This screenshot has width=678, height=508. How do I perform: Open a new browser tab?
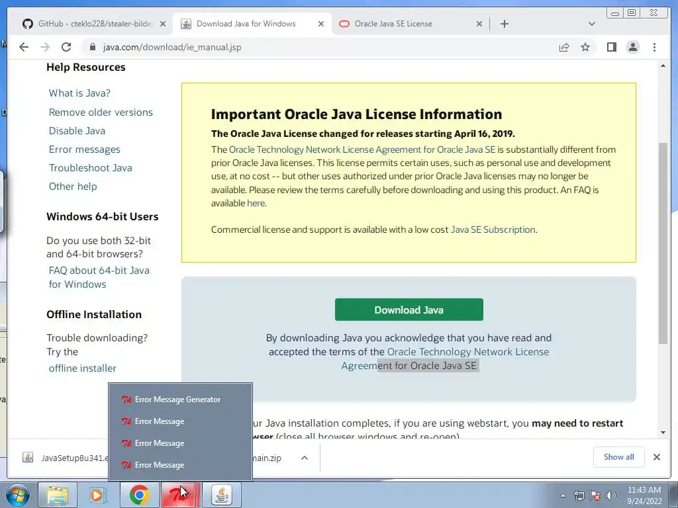pyautogui.click(x=504, y=24)
